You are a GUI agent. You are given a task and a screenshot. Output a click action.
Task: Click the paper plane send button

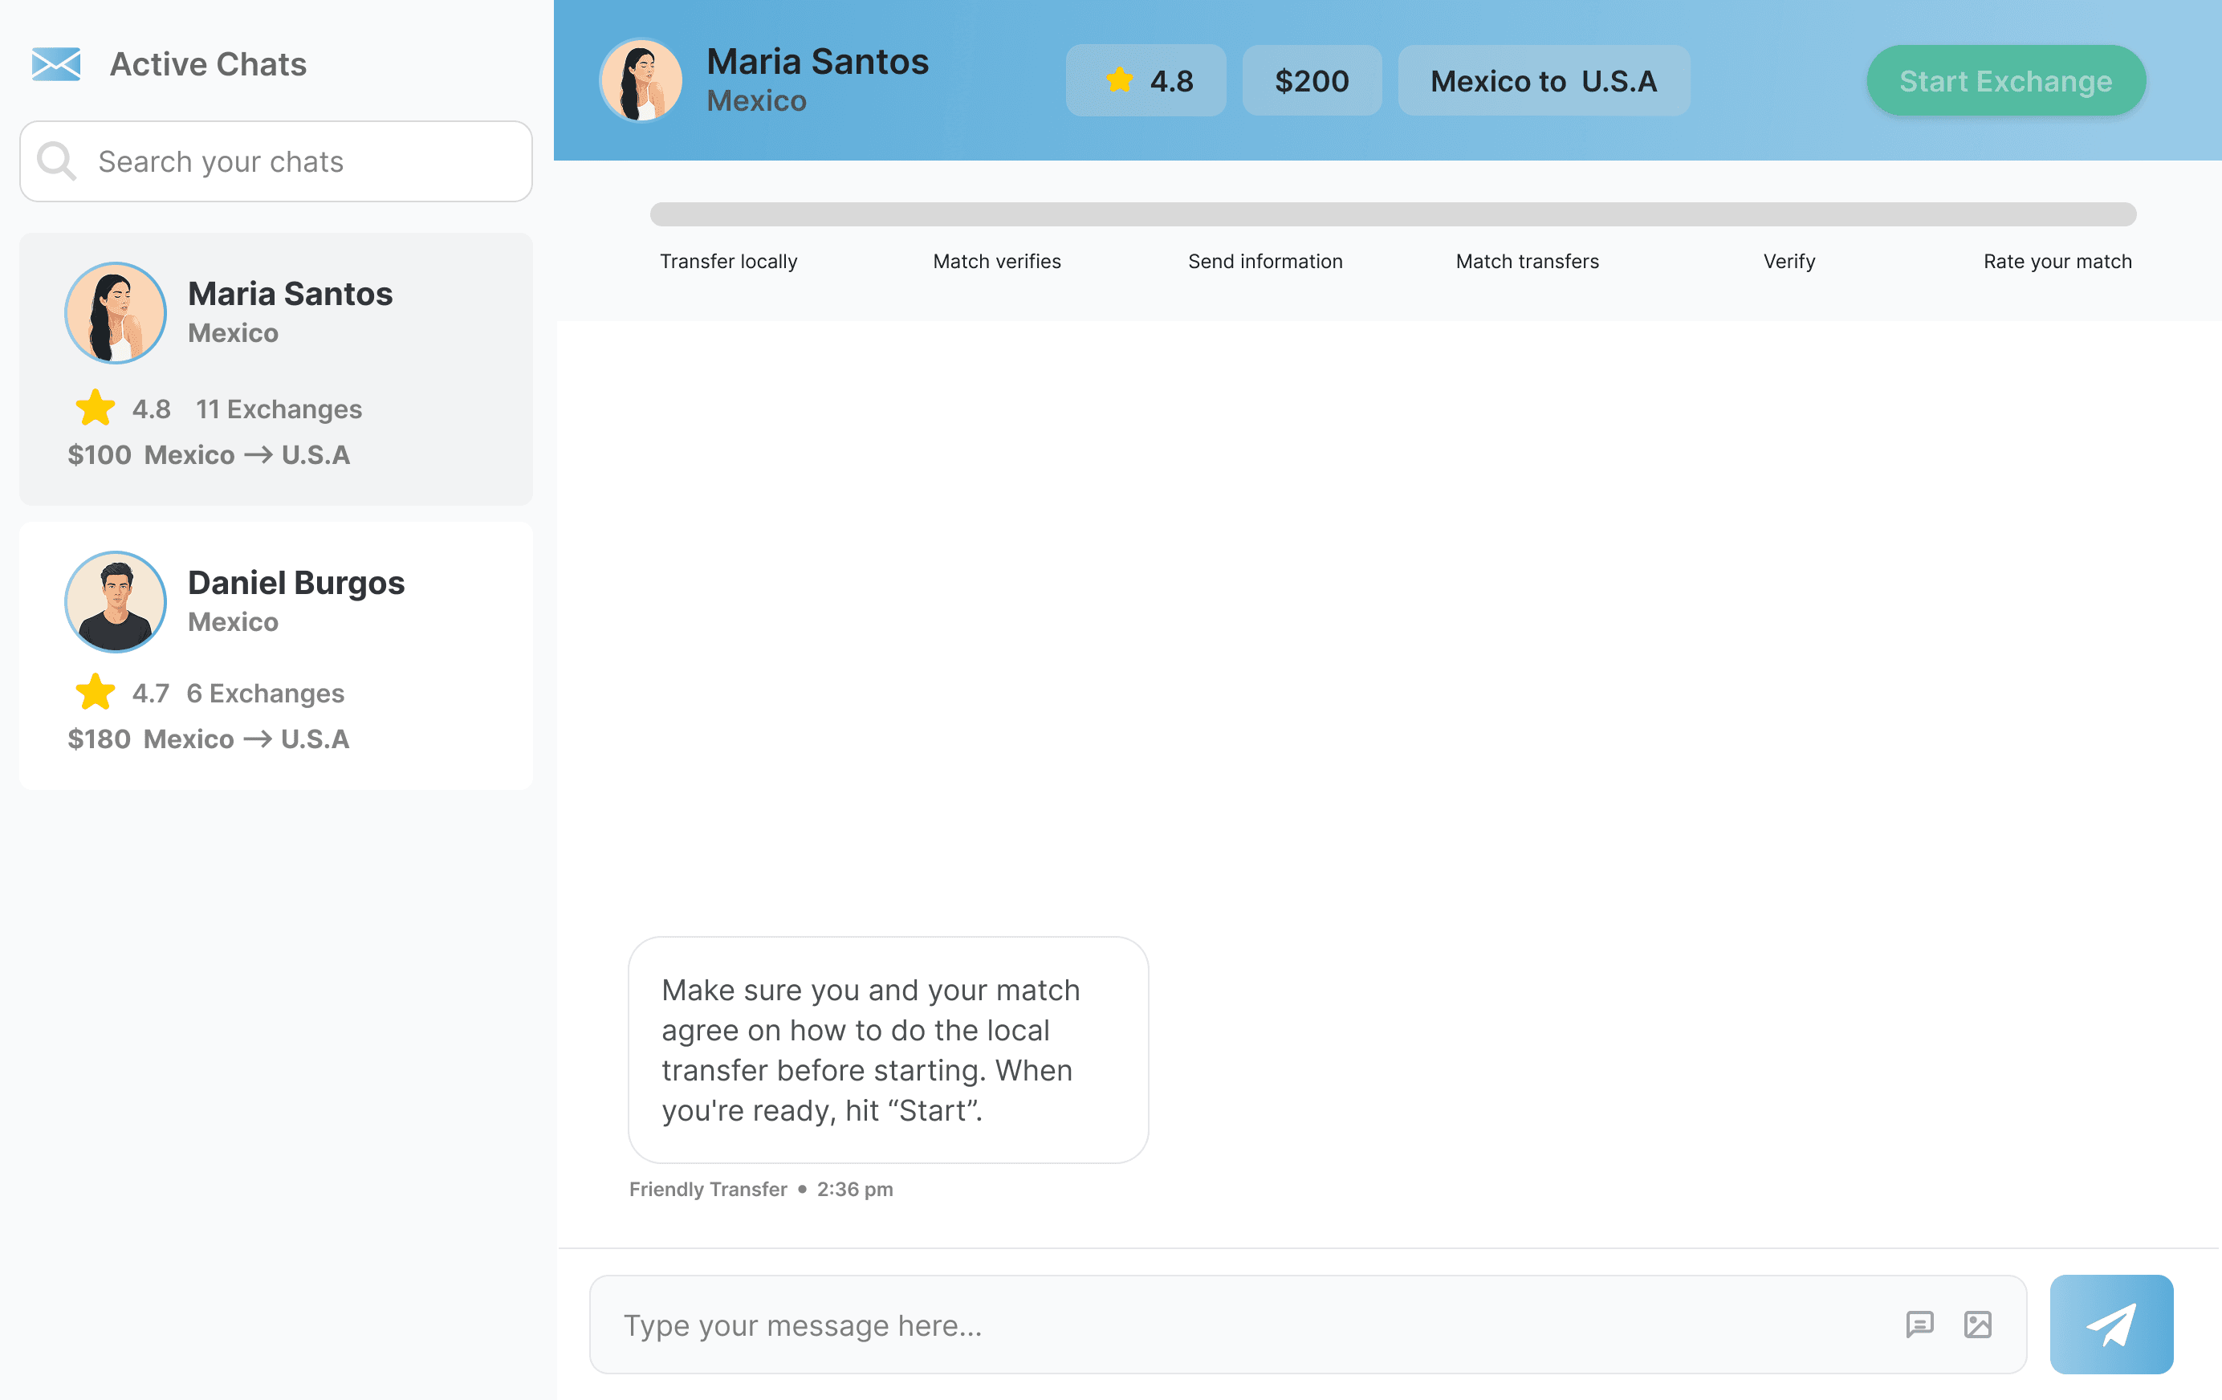(x=2110, y=1324)
